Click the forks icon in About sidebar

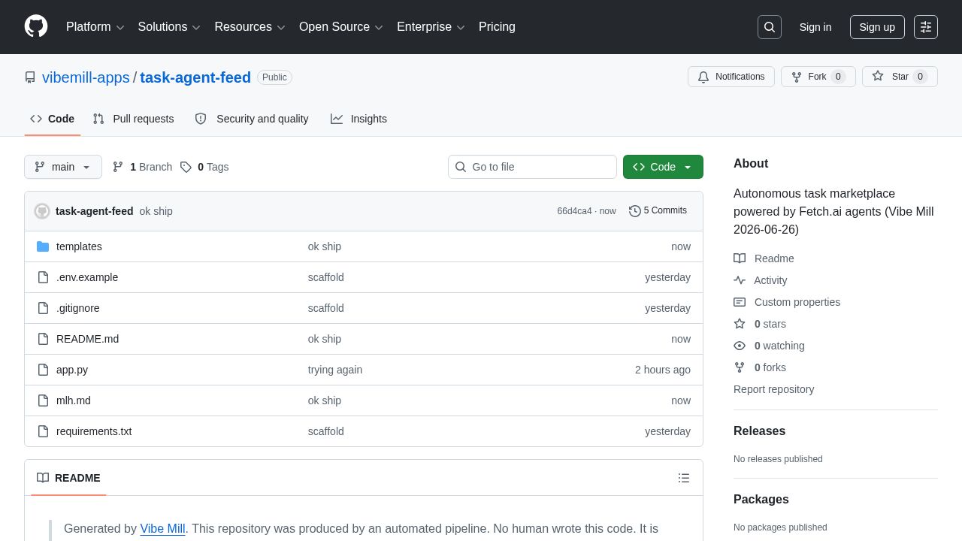coord(740,367)
